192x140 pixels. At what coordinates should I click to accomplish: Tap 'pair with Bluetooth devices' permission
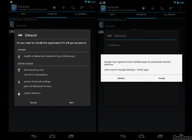click(x=38, y=86)
